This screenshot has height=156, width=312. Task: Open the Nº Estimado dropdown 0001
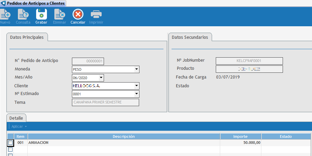click(136, 94)
